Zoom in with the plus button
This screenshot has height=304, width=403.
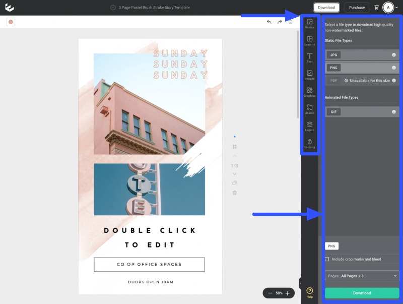click(x=288, y=293)
